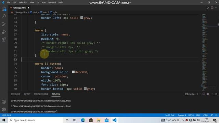This screenshot has height=123, width=219.
Task: Open terminal launch profile dropdown arrow
Action: pos(200,94)
